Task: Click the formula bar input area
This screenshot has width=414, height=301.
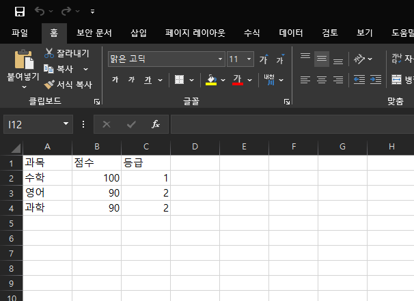Action: (292, 124)
